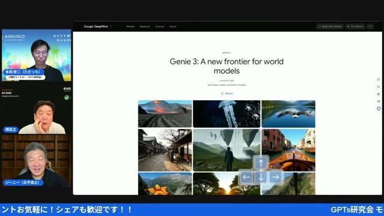Select the speaker video with bookshelf background
Image resolution: width=384 pixels, height=216 pixels.
coord(37,161)
